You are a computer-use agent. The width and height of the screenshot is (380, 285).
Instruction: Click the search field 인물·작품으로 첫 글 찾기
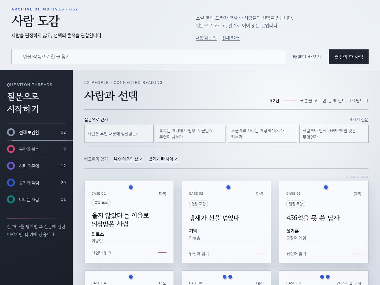tap(148, 57)
